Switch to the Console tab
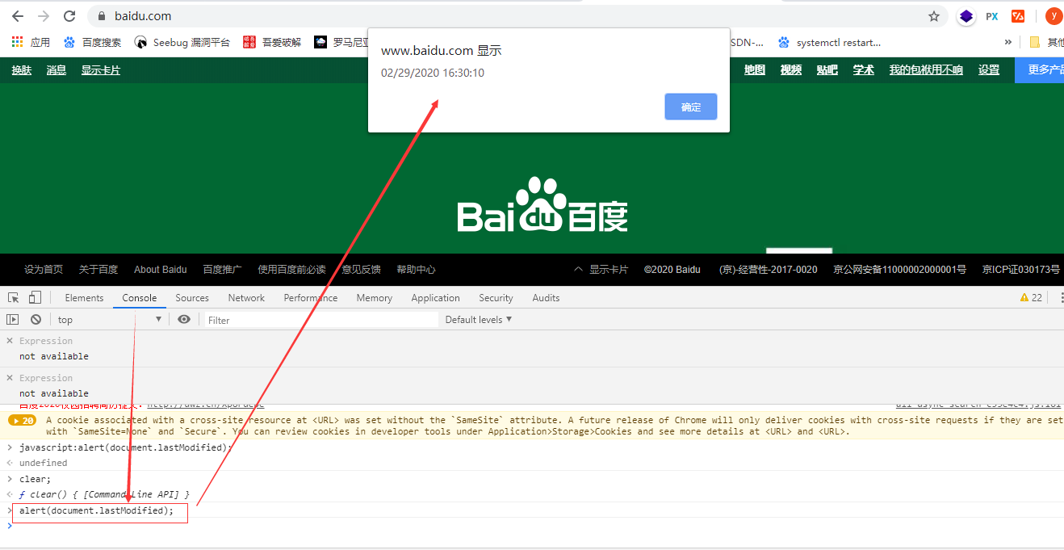The height and width of the screenshot is (550, 1064). 140,298
